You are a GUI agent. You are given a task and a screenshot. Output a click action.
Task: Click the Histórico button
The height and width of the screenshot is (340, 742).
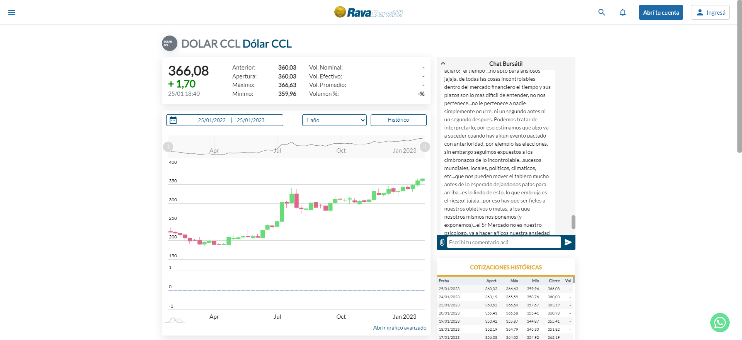(398, 120)
